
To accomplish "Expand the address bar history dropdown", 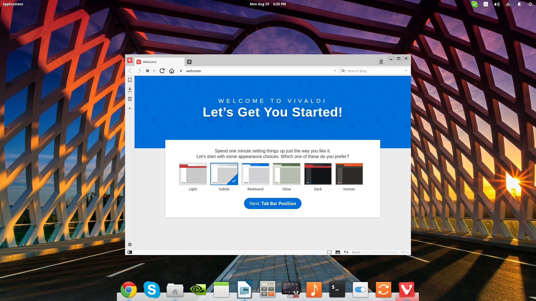I will [335, 71].
